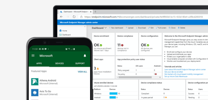
Task: Close the Dashboard browser tab
Action: tap(91, 12)
